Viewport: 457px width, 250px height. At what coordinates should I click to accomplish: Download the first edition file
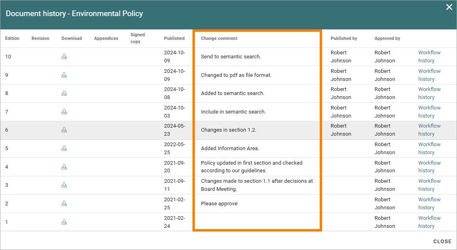(64, 222)
